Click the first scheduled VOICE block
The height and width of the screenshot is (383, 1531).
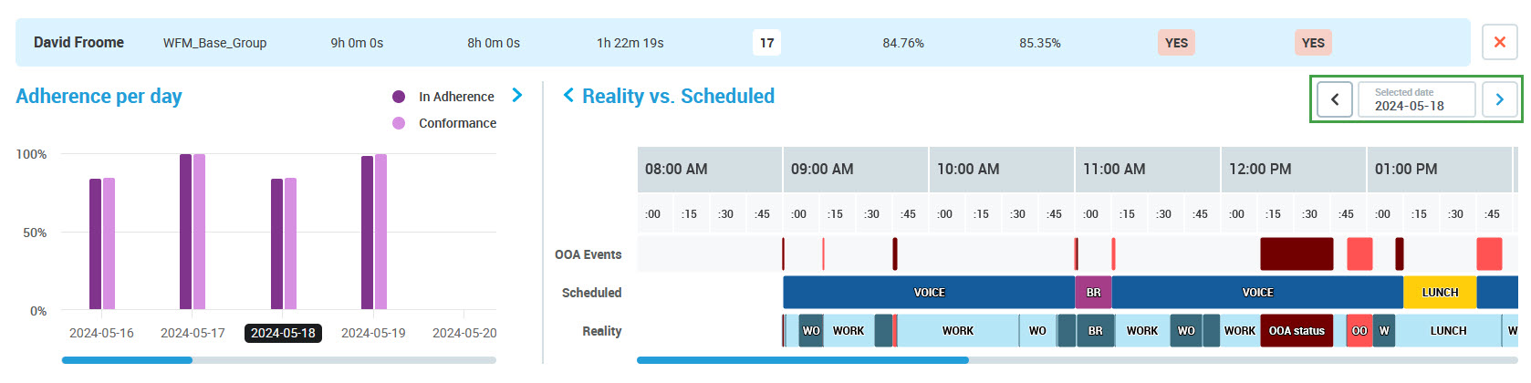(929, 293)
